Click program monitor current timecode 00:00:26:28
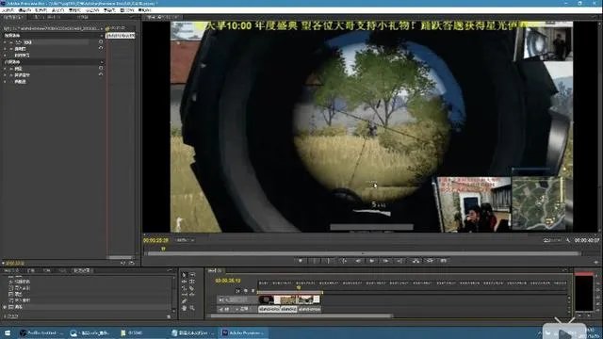 155,240
